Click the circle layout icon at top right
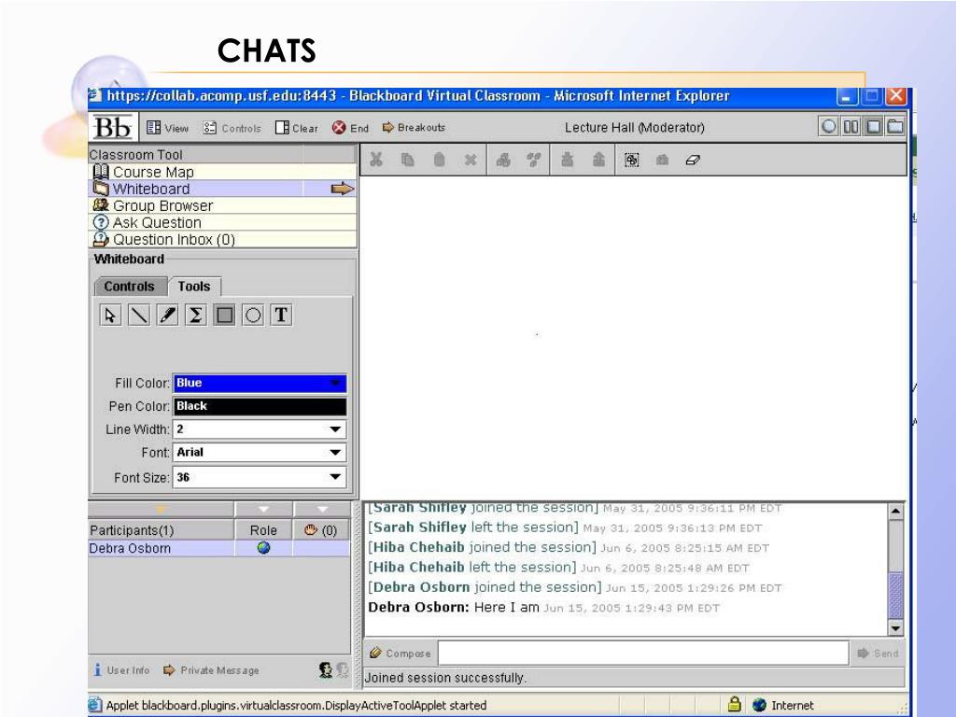Screen dimensions: 956x717 (829, 127)
